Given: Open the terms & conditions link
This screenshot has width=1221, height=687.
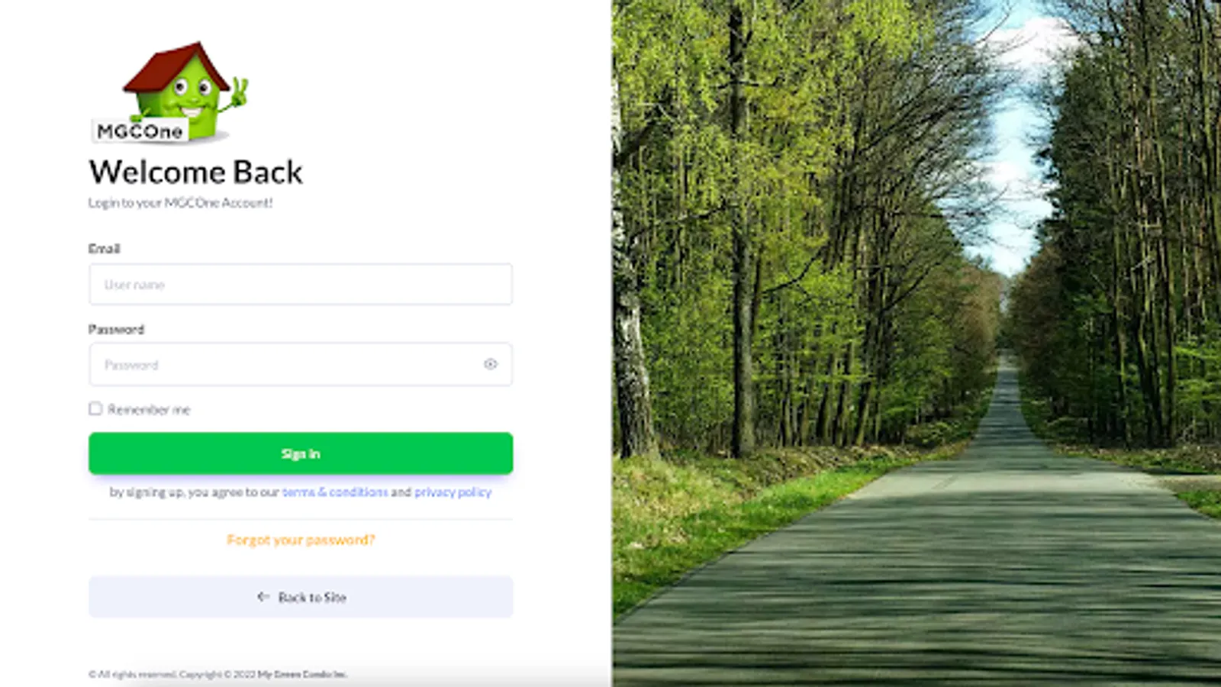Looking at the screenshot, I should pyautogui.click(x=335, y=492).
